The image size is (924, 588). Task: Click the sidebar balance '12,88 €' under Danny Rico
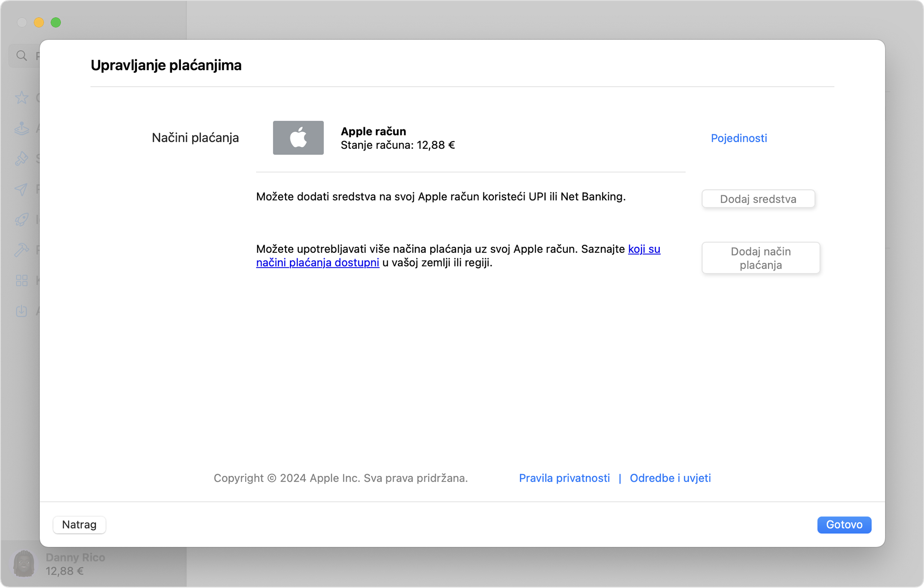pos(65,571)
